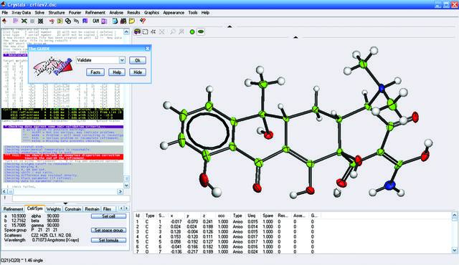Click the text output scroll-up arrow

126,32
